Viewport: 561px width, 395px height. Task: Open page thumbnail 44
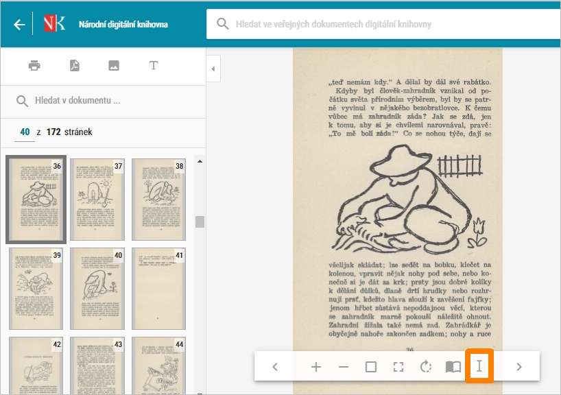(159, 366)
